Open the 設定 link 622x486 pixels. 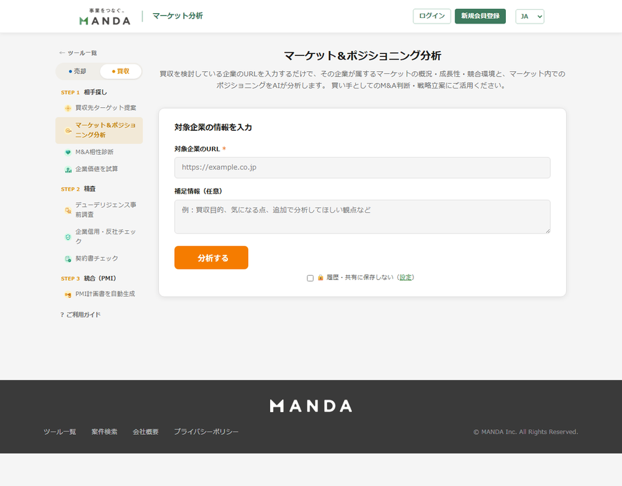click(x=406, y=277)
